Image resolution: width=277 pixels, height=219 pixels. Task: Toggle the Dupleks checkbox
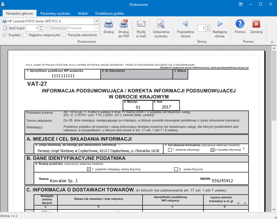coord(5,35)
